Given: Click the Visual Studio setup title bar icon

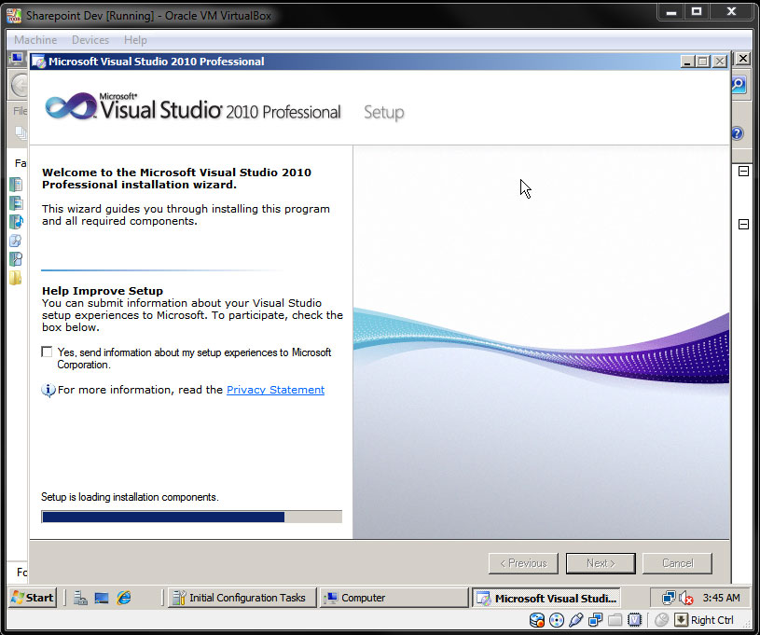Looking at the screenshot, I should pos(39,62).
